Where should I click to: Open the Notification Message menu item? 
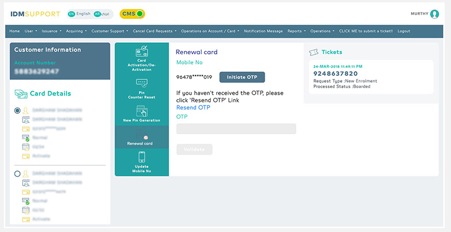point(263,31)
